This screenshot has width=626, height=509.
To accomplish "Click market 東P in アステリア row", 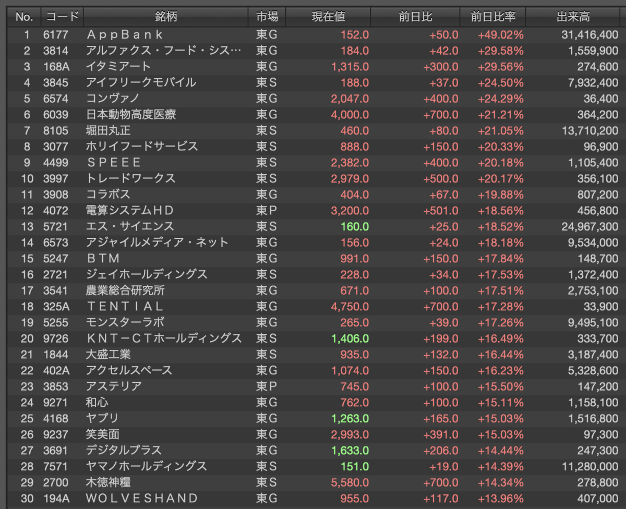I will tap(266, 386).
